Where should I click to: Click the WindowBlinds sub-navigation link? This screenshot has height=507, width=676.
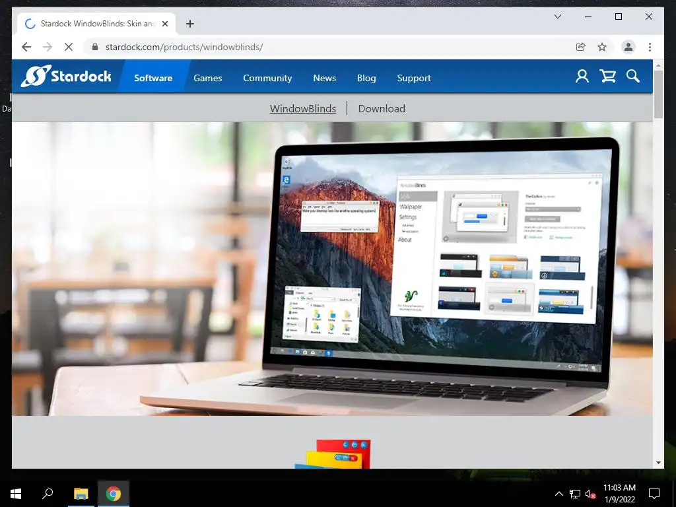[302, 109]
